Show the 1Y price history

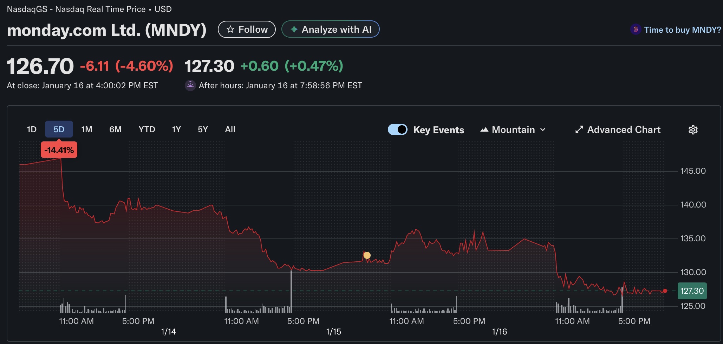click(176, 129)
